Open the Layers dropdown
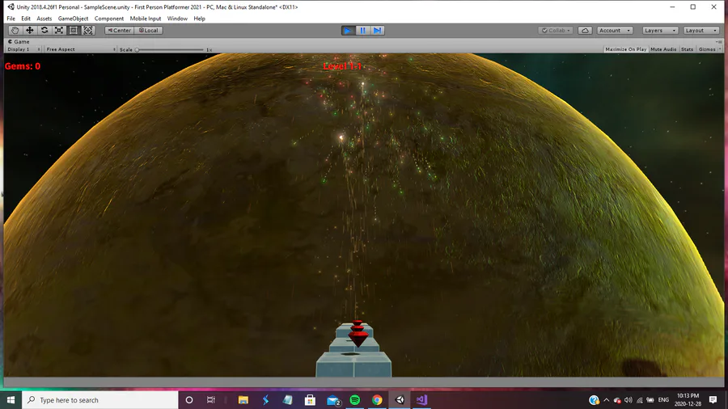The width and height of the screenshot is (728, 409). tap(660, 30)
